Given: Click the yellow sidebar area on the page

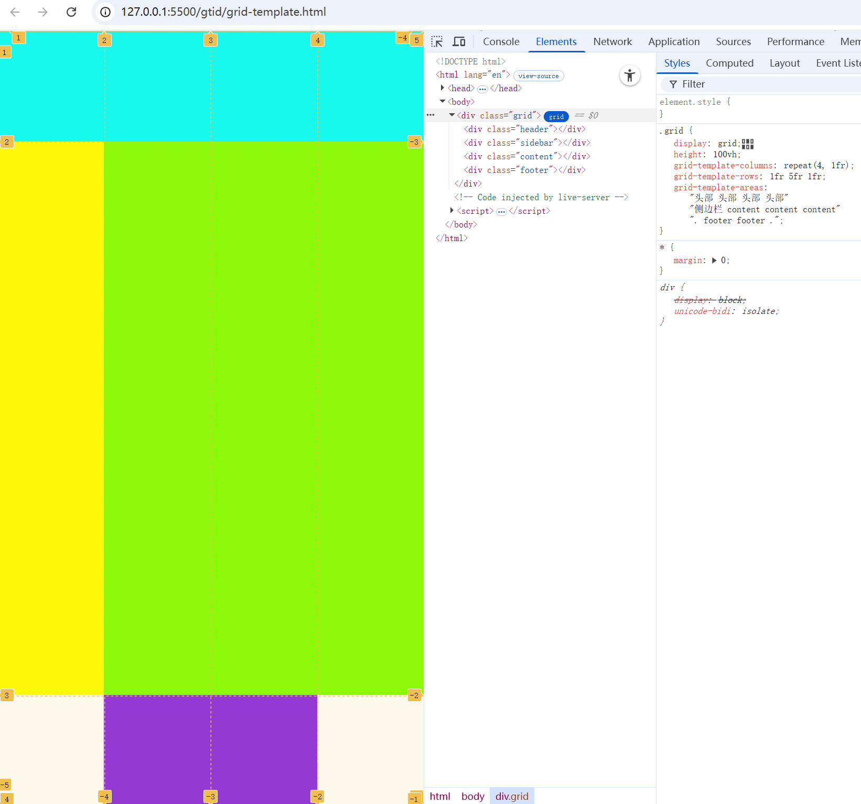Looking at the screenshot, I should 52,418.
